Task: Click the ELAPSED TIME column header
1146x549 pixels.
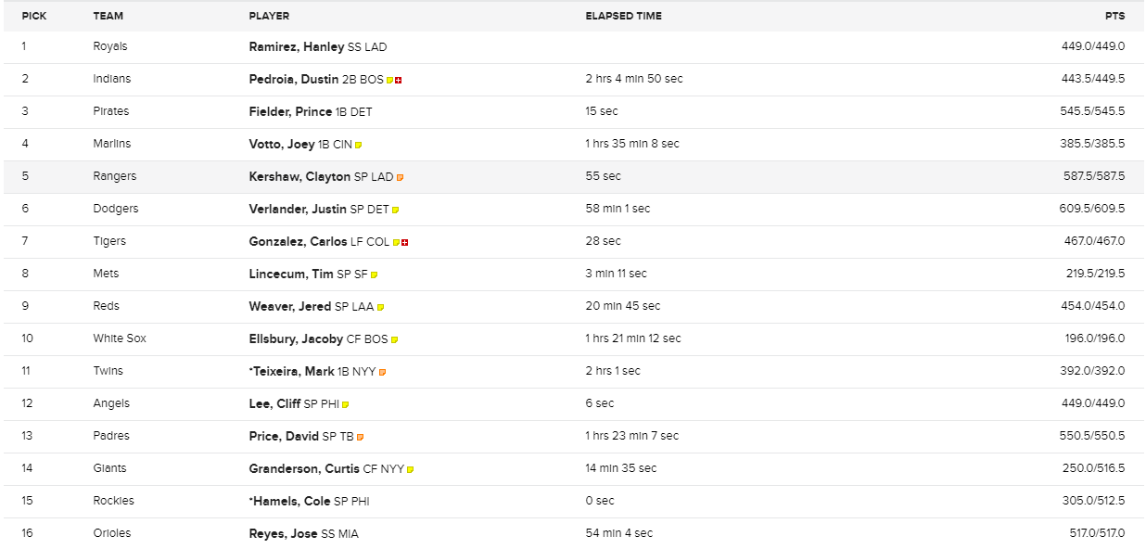Action: tap(624, 16)
